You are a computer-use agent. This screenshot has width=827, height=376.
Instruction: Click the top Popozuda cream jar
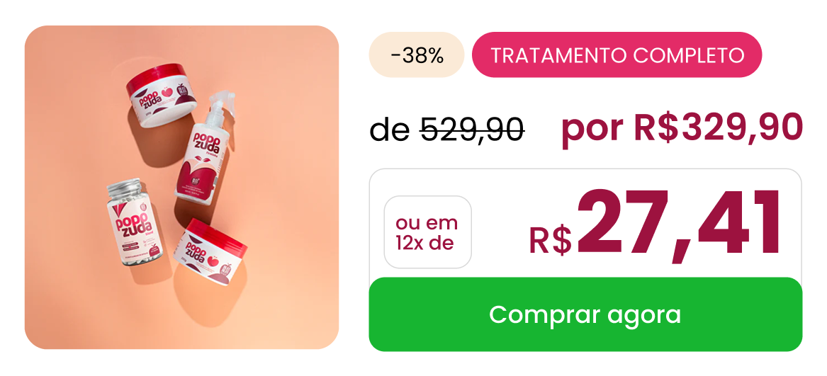[x=162, y=95]
